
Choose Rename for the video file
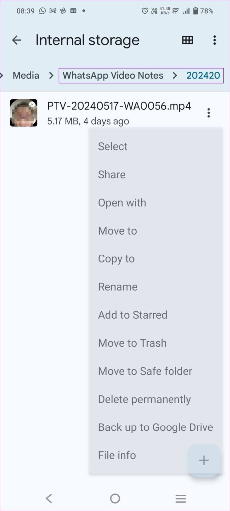pos(118,287)
